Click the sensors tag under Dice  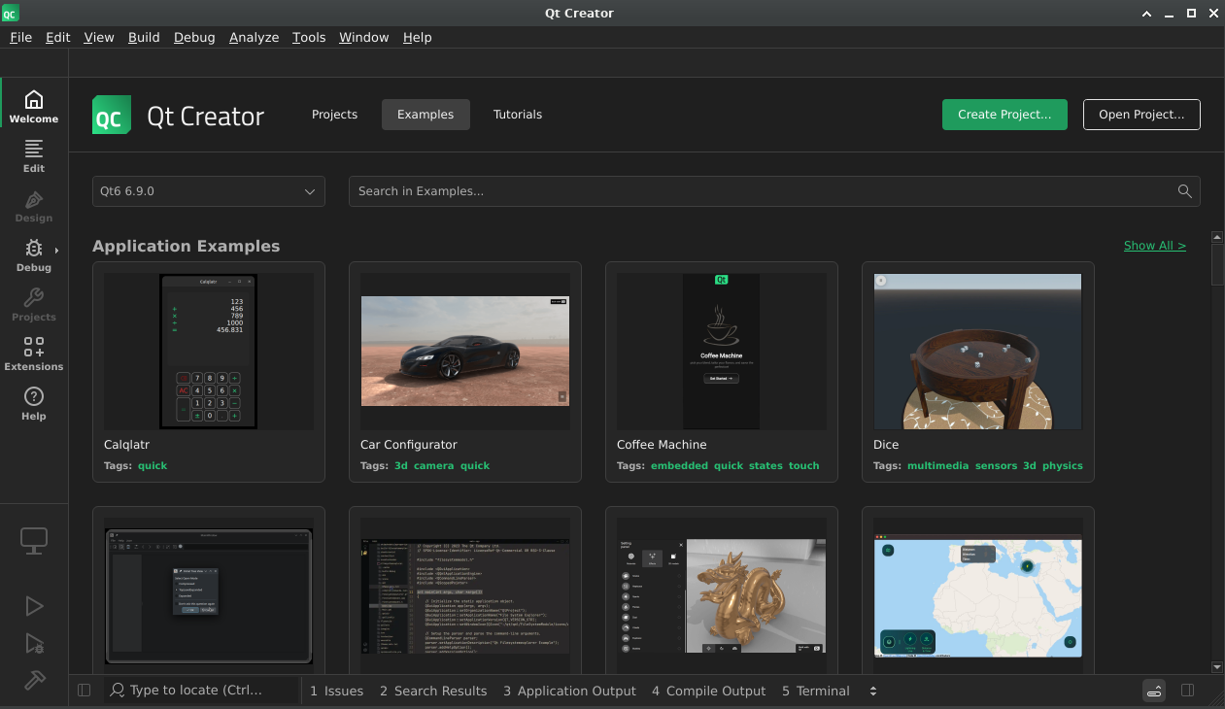(996, 466)
